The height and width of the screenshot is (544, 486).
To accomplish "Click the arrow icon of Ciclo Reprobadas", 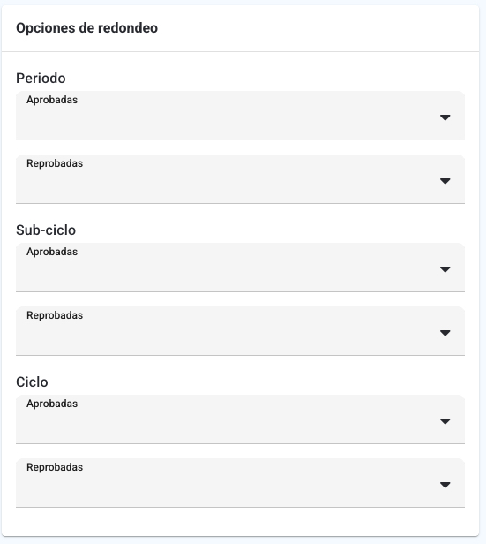I will pyautogui.click(x=445, y=485).
